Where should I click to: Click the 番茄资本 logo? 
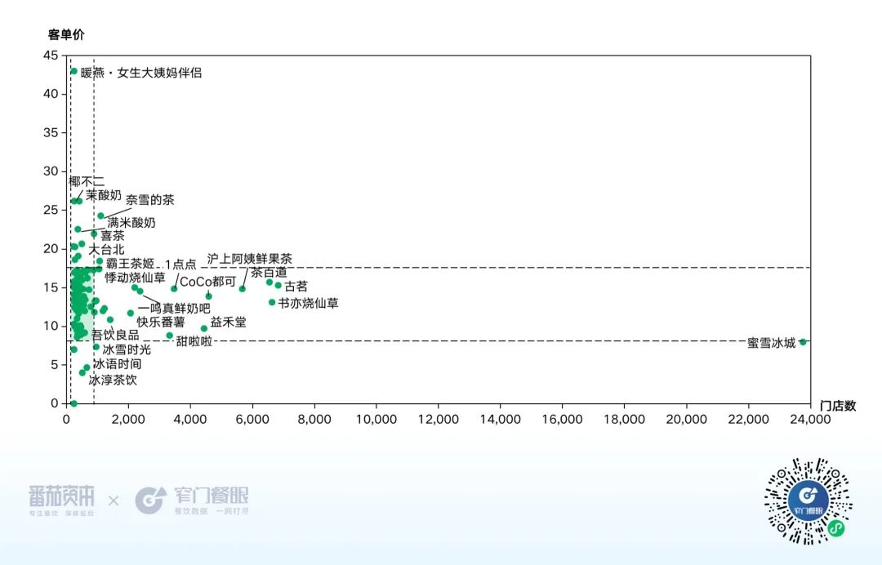click(62, 500)
